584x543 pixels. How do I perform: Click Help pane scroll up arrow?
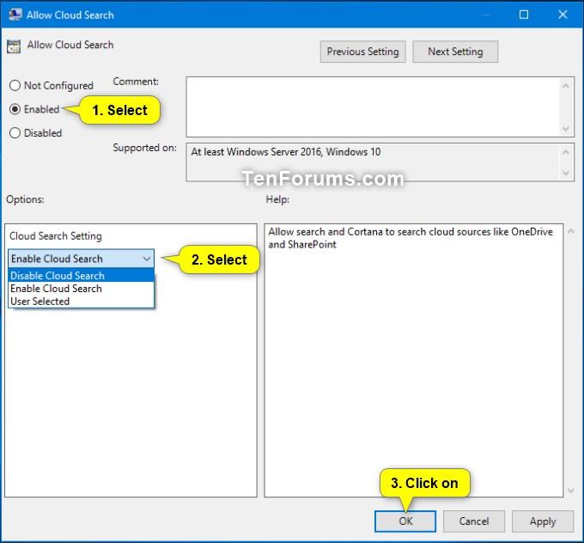[571, 231]
